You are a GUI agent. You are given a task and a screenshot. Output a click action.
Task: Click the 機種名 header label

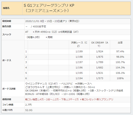click(x=6, y=8)
